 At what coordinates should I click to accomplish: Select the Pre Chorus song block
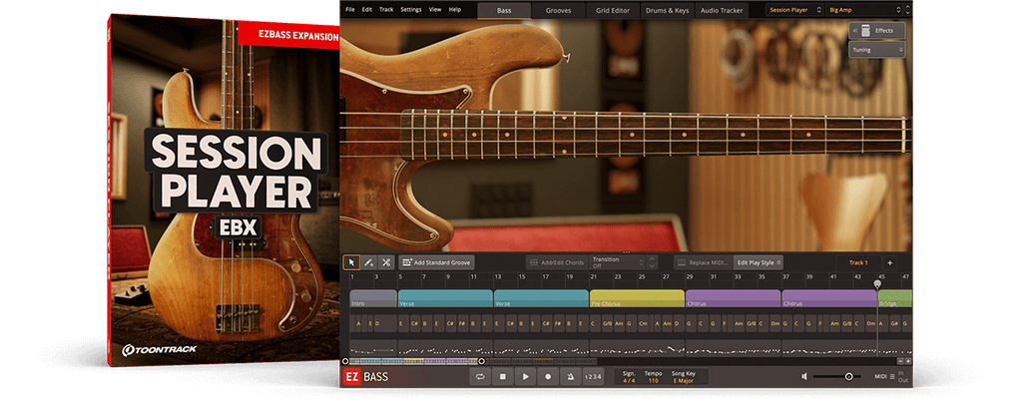pyautogui.click(x=637, y=298)
